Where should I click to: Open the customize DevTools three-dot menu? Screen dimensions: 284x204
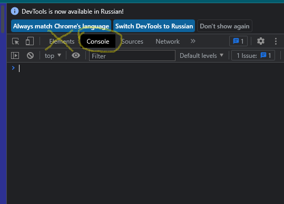(x=276, y=41)
